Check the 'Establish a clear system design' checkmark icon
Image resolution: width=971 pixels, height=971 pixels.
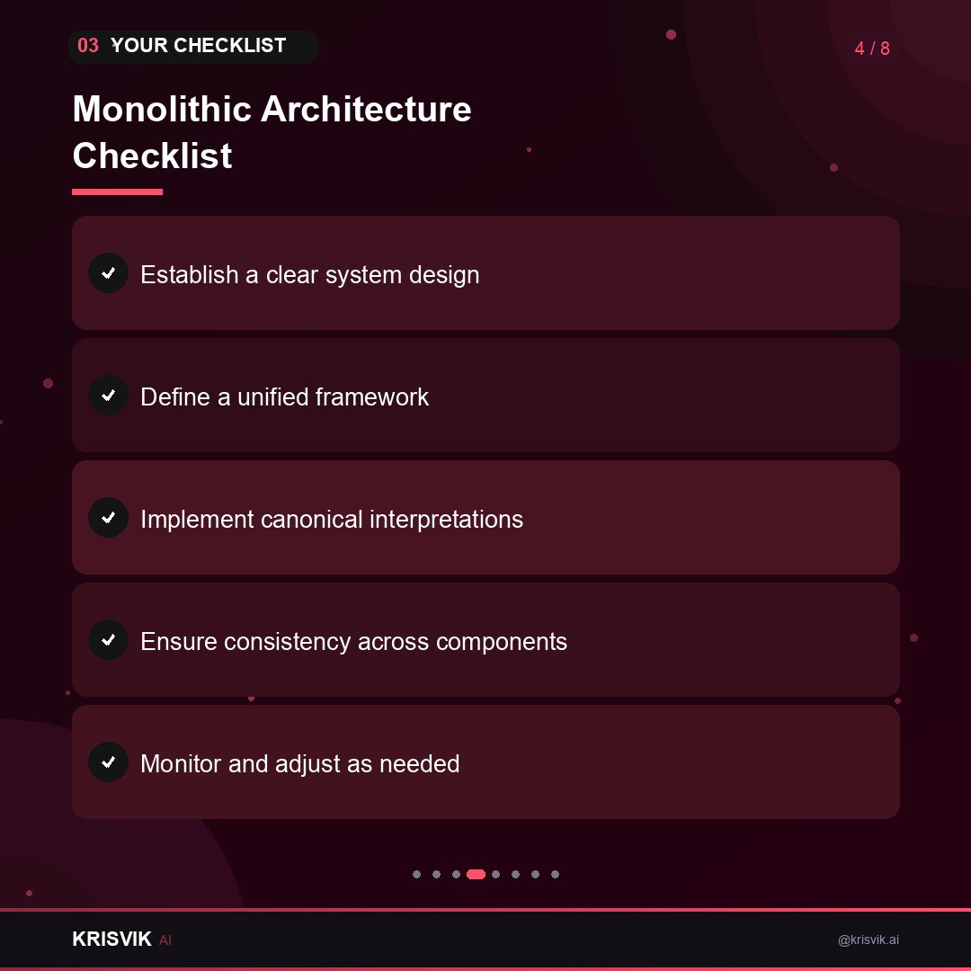tap(109, 273)
